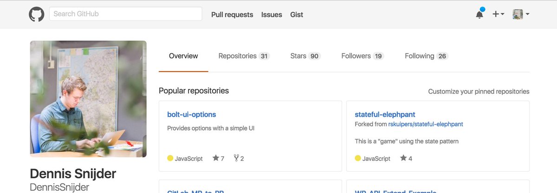The image size is (557, 193).
Task: Switch to the Stars tab
Action: coord(305,56)
